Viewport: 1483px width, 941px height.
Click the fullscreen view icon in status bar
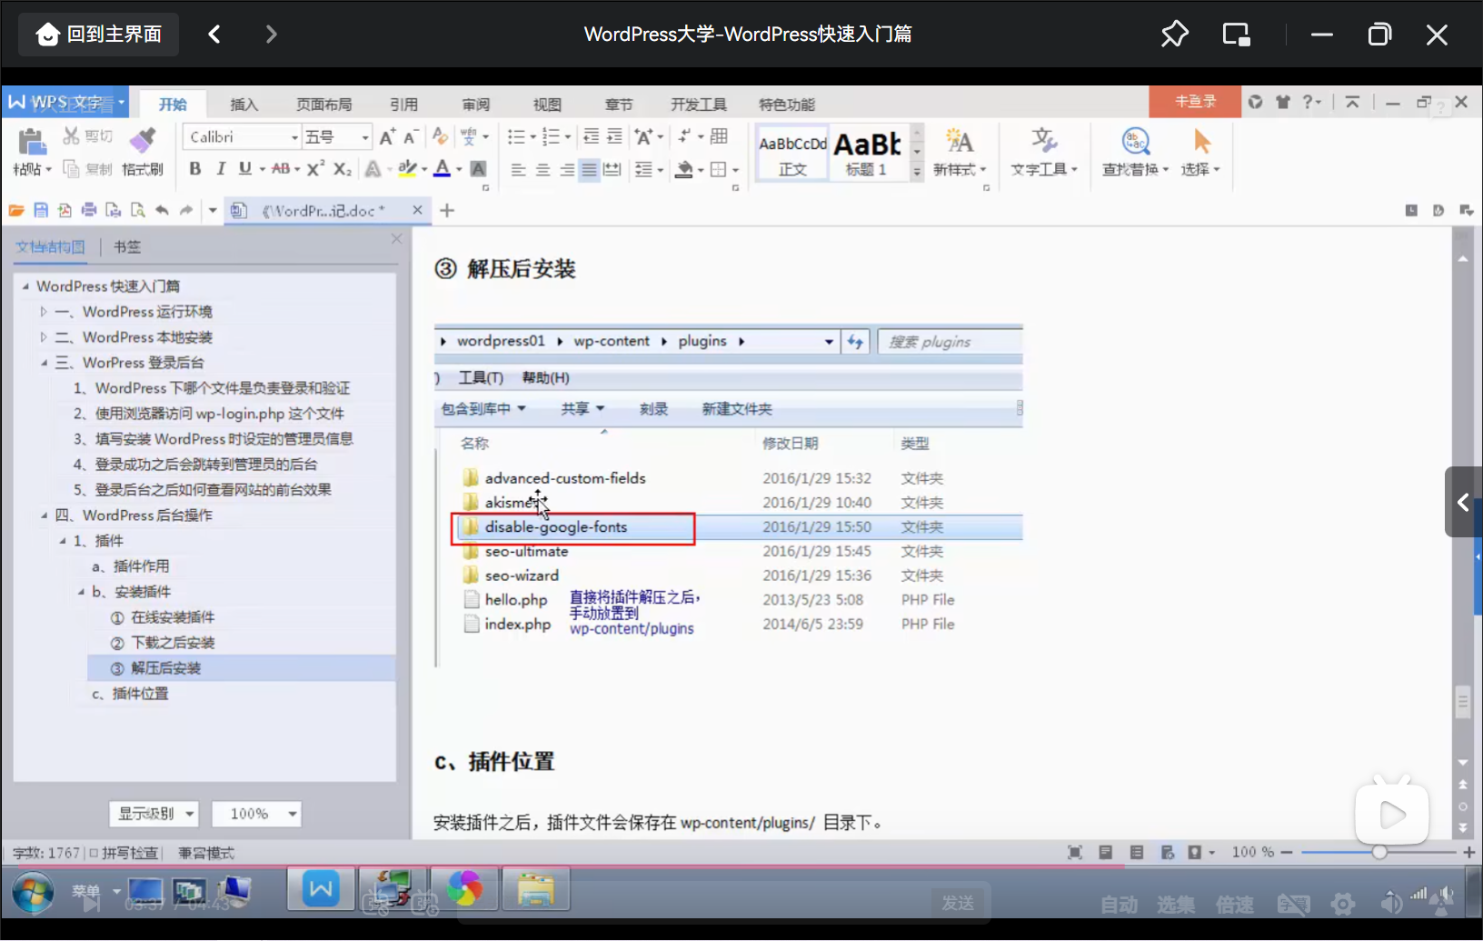[x=1075, y=852]
